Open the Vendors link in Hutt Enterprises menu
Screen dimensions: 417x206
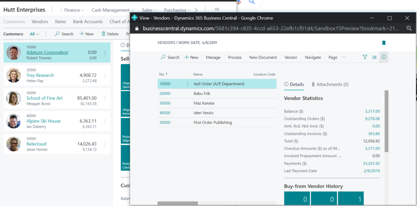coord(40,21)
